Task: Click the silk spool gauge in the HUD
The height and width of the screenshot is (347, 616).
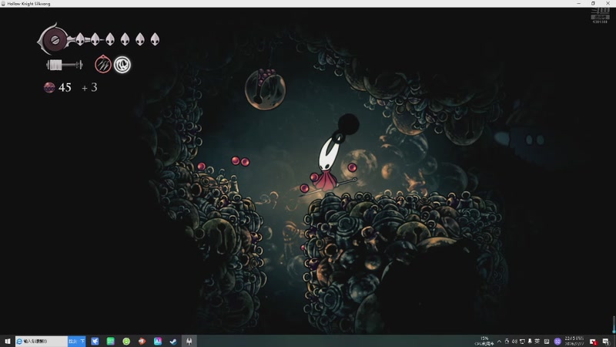Action: 53,39
